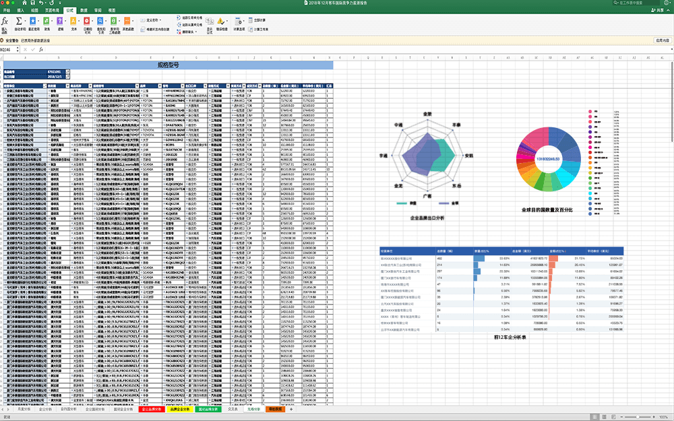Click the 共享 share button
674x421 pixels.
pyautogui.click(x=656, y=11)
